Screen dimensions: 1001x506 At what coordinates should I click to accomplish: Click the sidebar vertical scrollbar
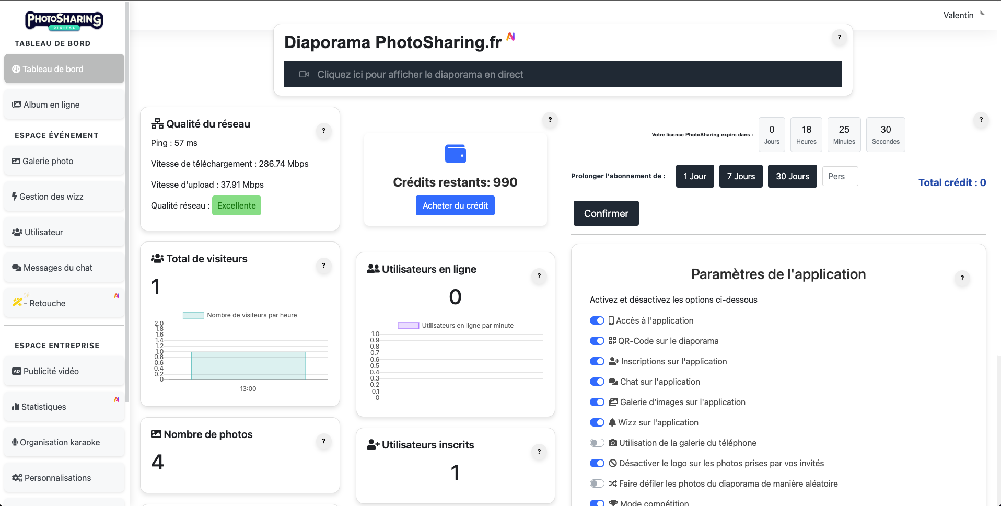(127, 201)
